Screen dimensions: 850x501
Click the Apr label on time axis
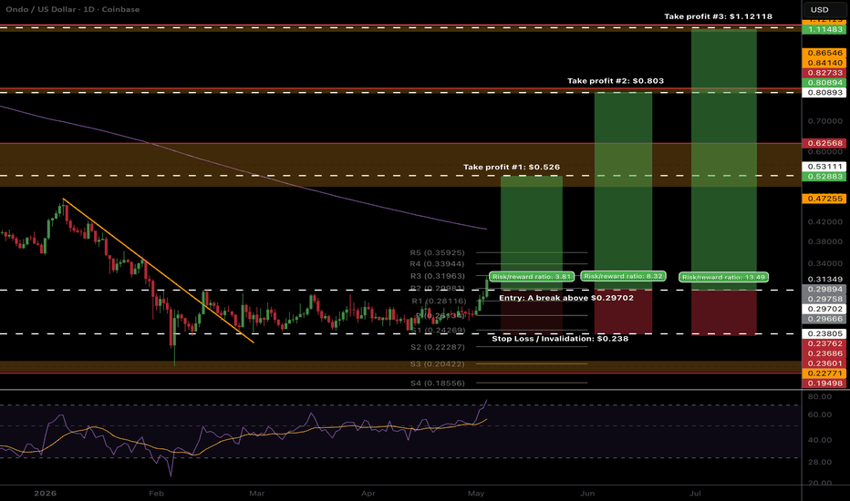coord(368,494)
